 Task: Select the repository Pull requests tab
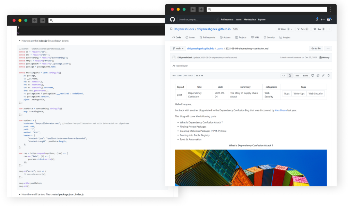[207, 38]
